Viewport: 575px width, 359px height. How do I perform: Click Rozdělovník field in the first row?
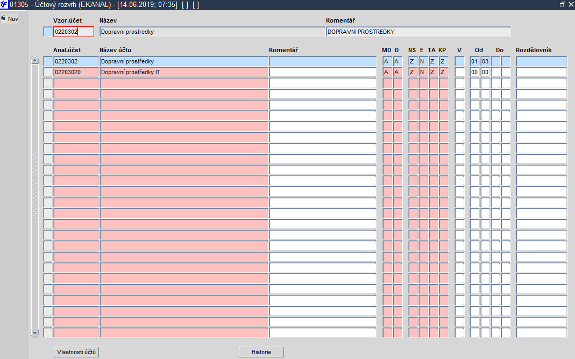click(542, 62)
